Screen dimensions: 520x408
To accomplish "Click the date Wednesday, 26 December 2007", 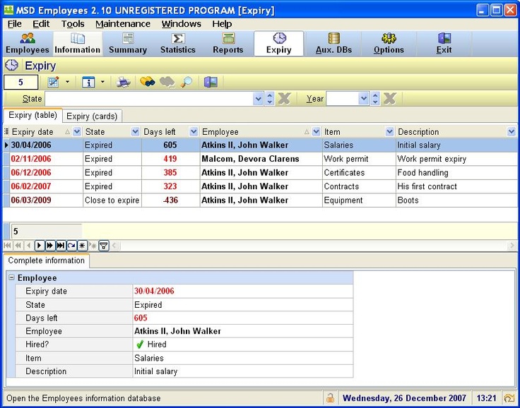I will click(x=404, y=397).
